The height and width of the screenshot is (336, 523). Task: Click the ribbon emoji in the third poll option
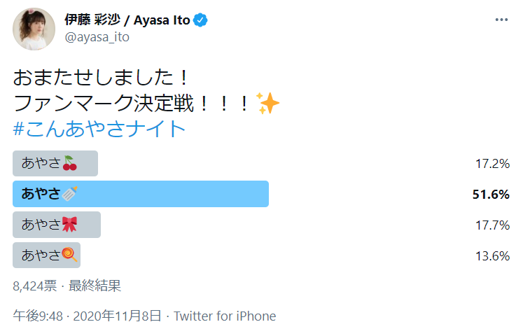(69, 225)
